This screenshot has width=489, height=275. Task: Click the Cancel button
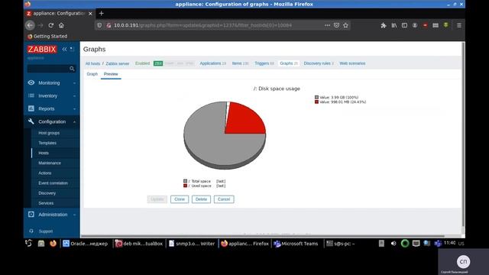coord(224,199)
